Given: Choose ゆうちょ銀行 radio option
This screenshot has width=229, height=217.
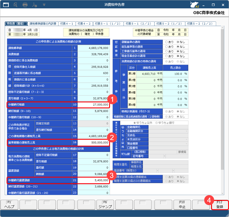Looking at the screenshot, I should 157,123.
